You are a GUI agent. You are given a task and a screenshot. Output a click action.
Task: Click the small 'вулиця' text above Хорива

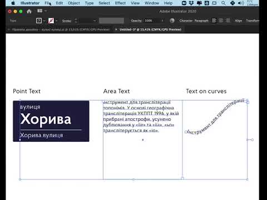30,107
